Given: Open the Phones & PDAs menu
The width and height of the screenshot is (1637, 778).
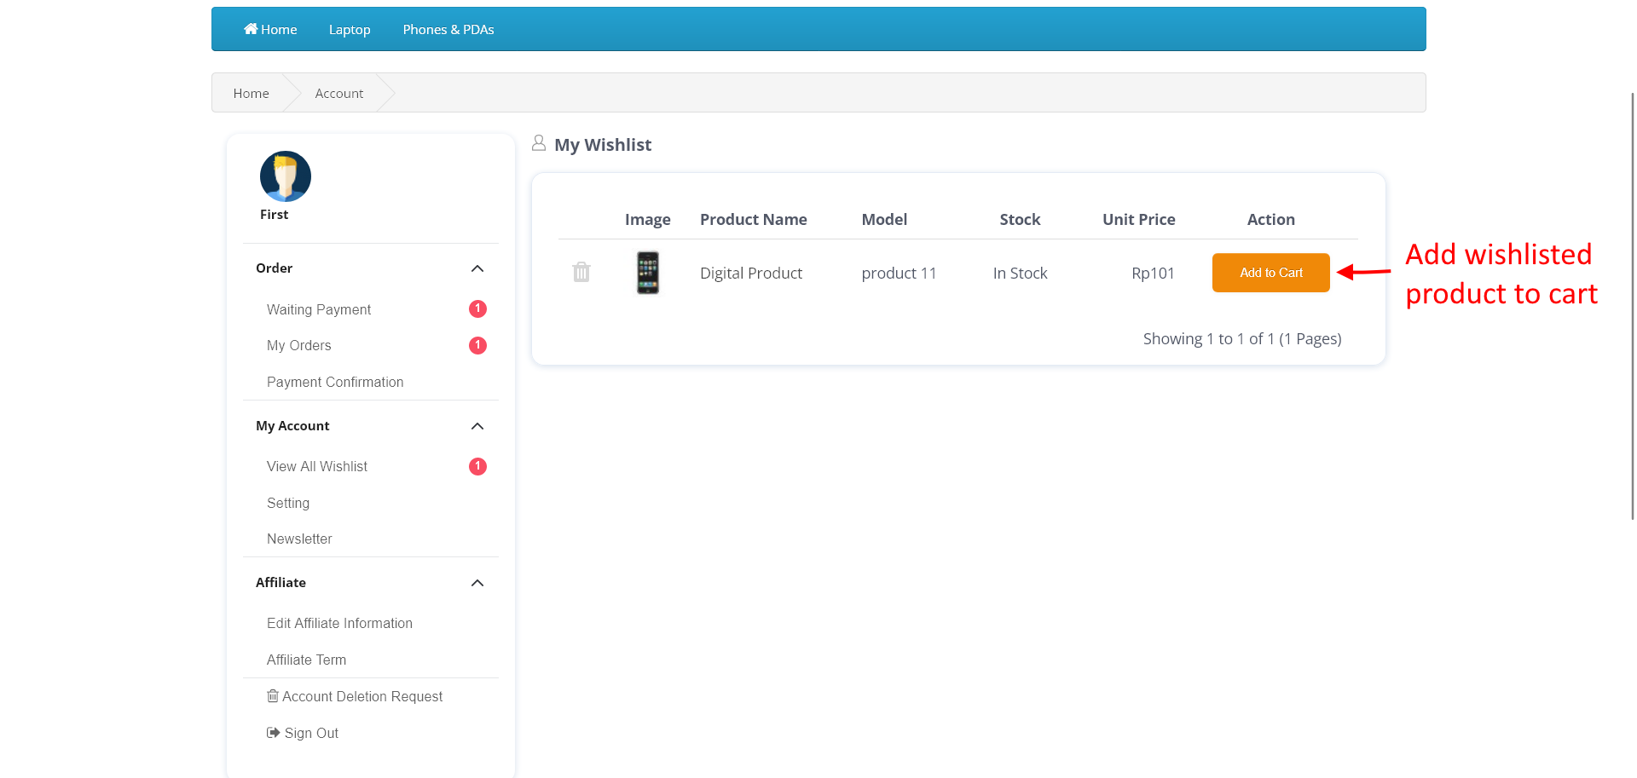Looking at the screenshot, I should (448, 28).
